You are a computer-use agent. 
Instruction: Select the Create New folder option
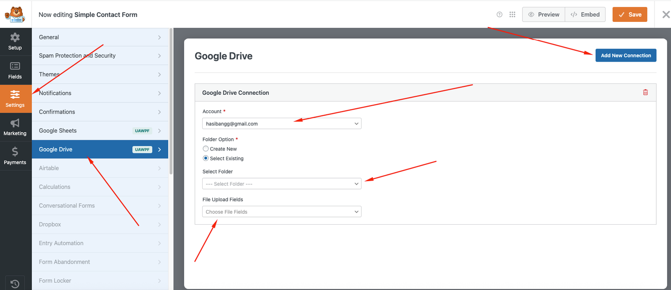click(206, 149)
